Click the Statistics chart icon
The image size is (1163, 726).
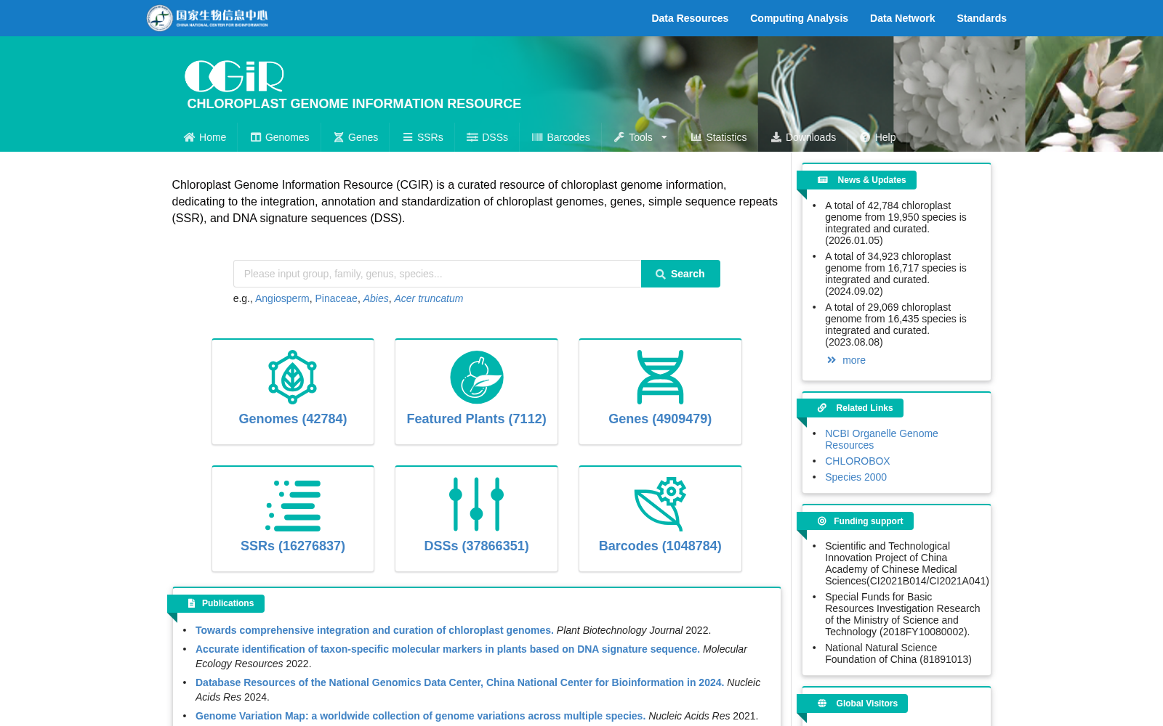pos(696,137)
